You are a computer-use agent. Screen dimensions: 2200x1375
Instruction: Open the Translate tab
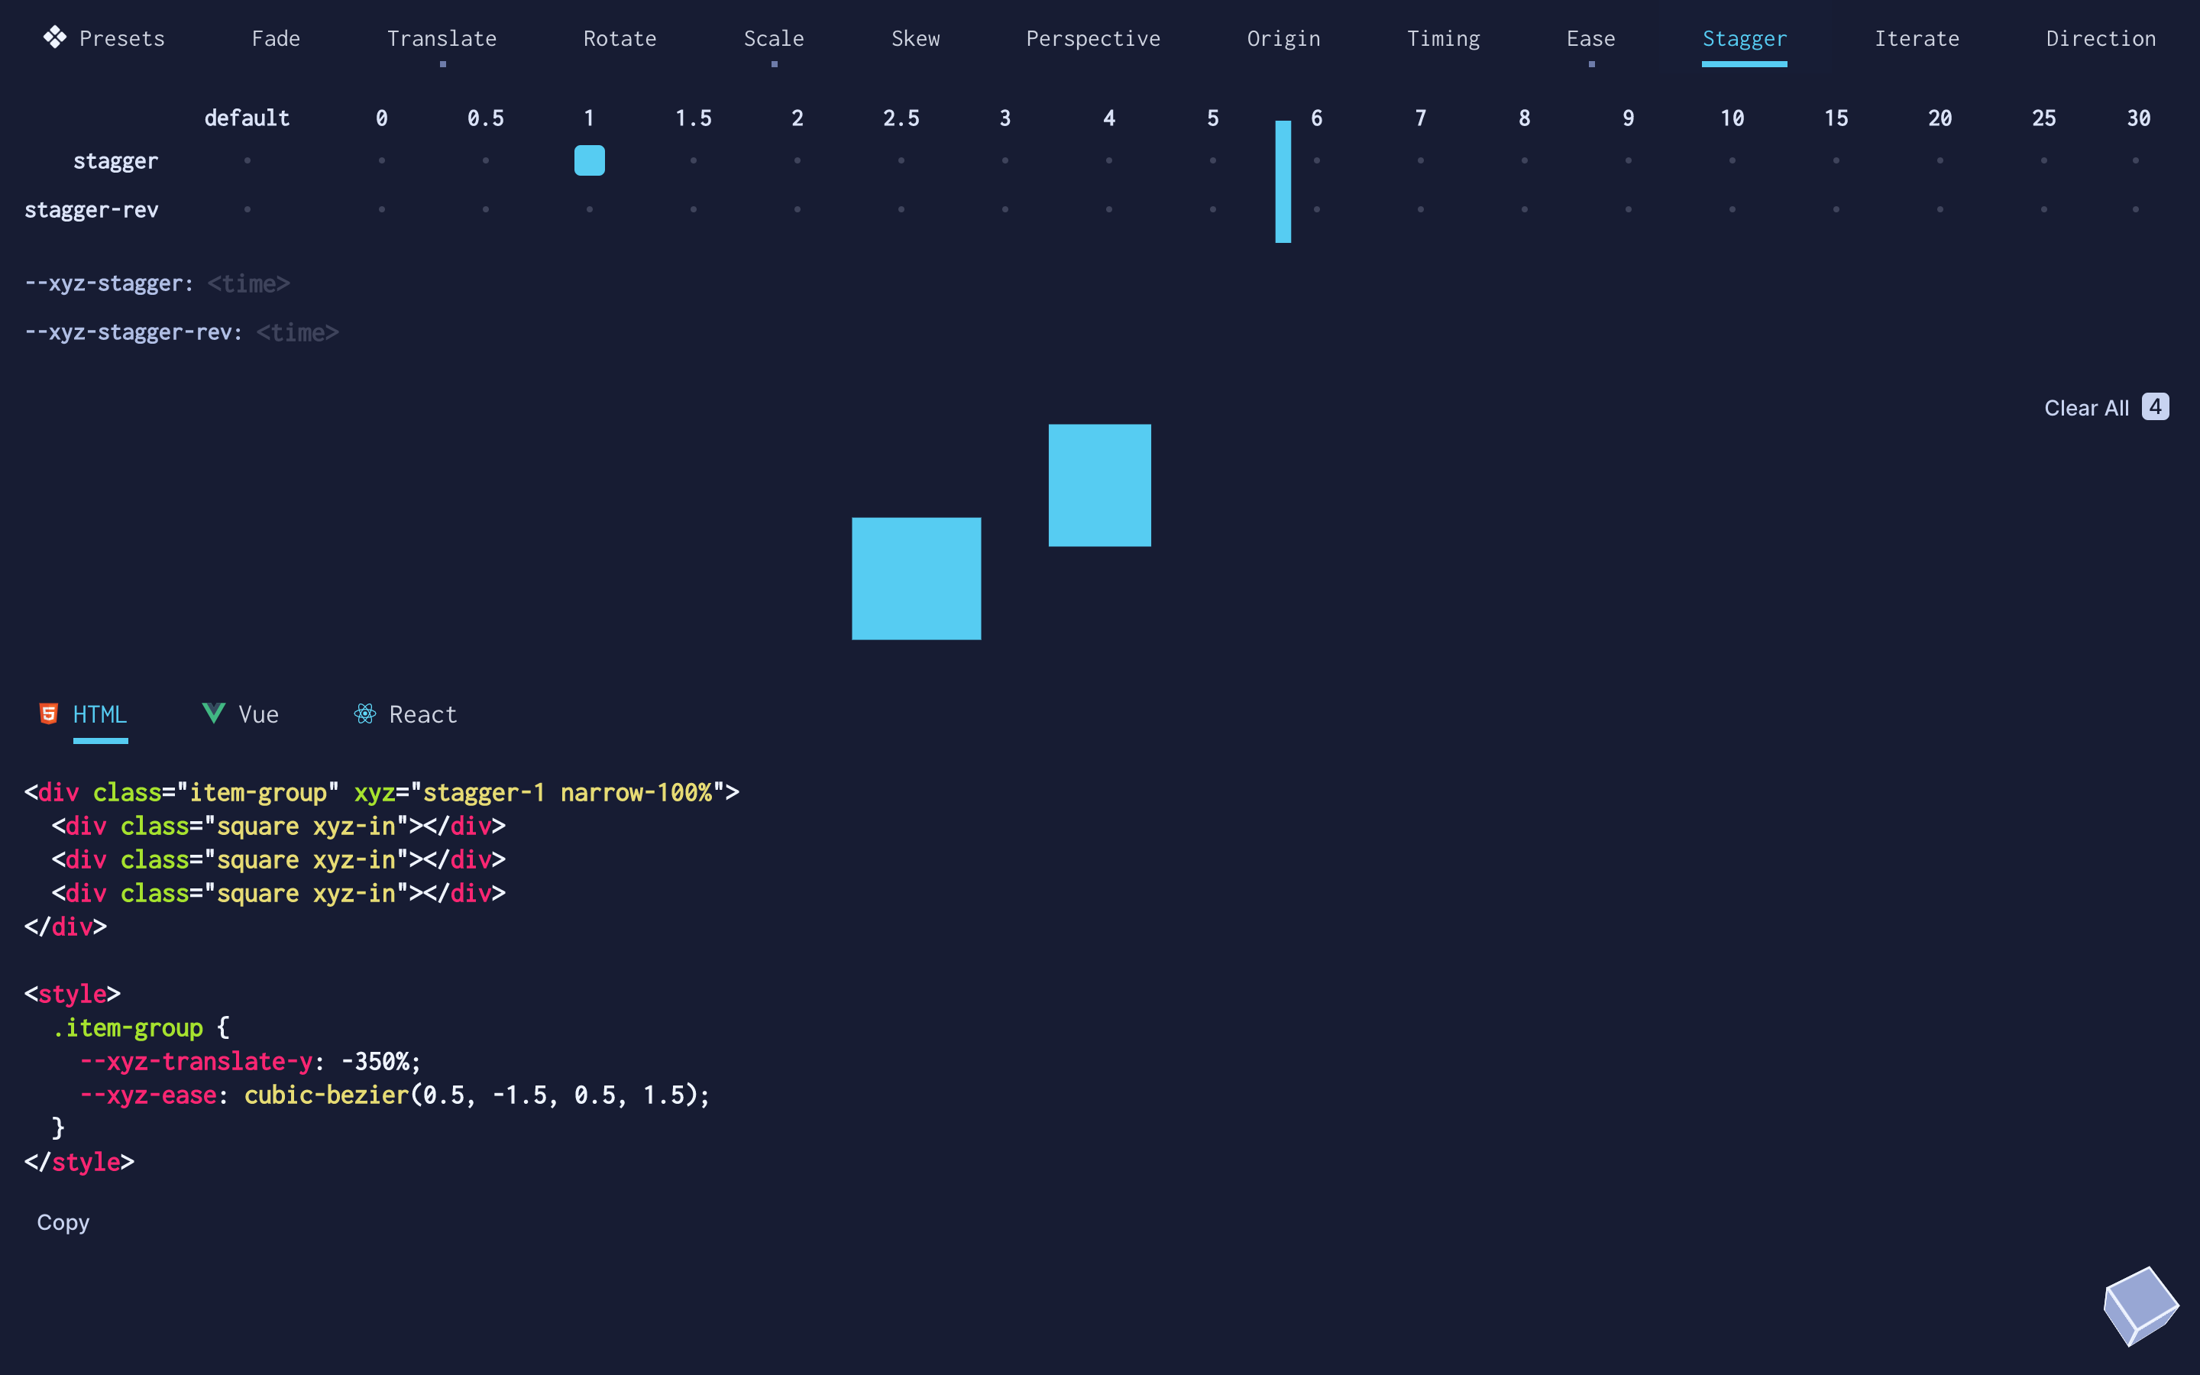(x=442, y=39)
